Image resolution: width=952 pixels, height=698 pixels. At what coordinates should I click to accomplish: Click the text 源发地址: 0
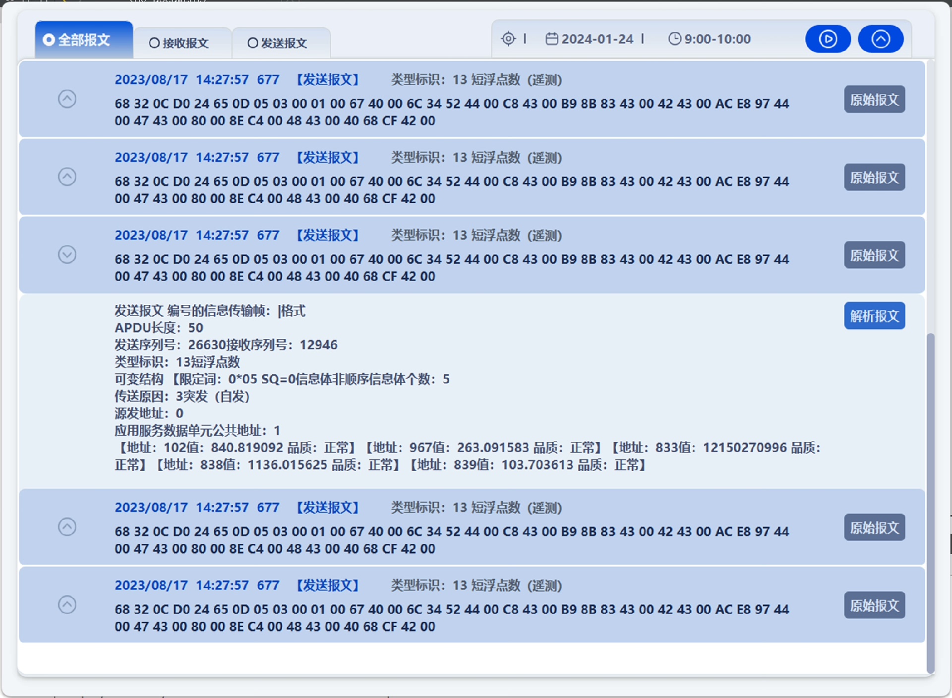pyautogui.click(x=149, y=413)
